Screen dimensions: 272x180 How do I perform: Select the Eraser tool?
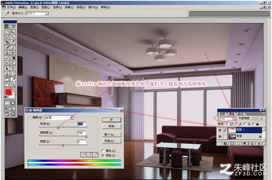[x=7, y=58]
